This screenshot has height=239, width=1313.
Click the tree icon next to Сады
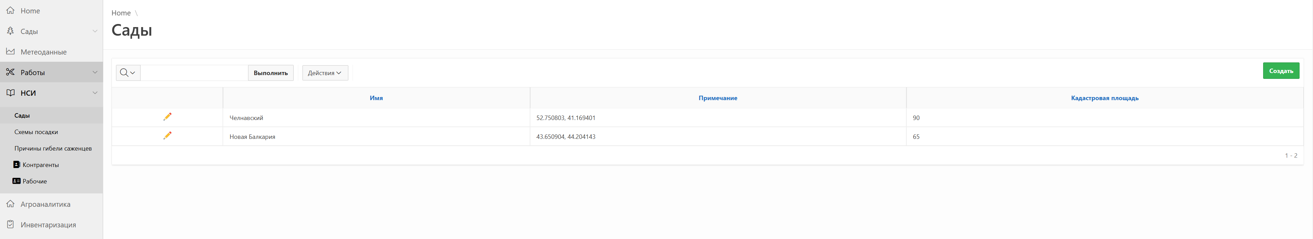[x=10, y=31]
